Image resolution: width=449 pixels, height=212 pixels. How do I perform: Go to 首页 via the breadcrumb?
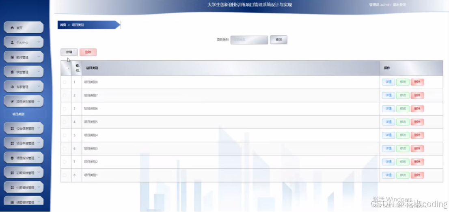coord(63,25)
